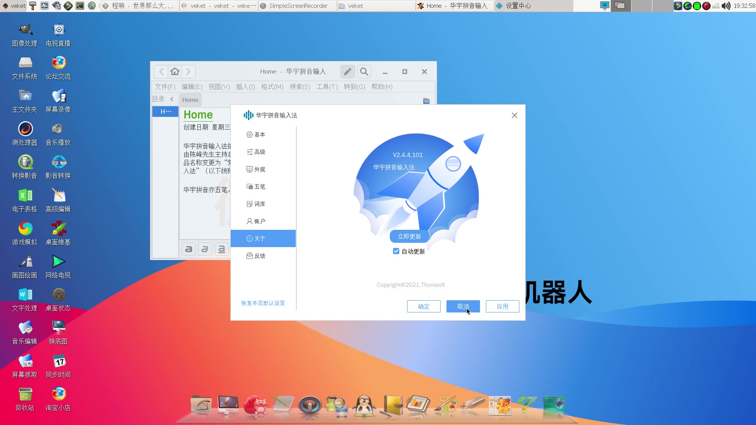Open the 文件系统 desktop icon
The image size is (756, 425).
25,68
